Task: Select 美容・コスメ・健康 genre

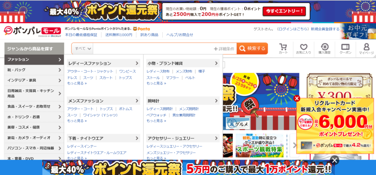Action: coord(34,127)
